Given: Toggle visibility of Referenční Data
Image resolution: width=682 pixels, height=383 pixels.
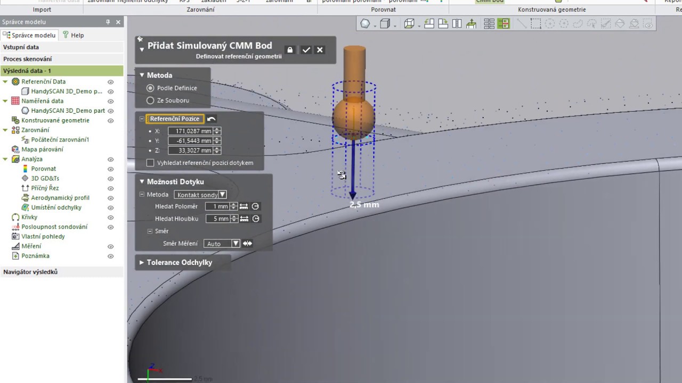Looking at the screenshot, I should click(111, 82).
